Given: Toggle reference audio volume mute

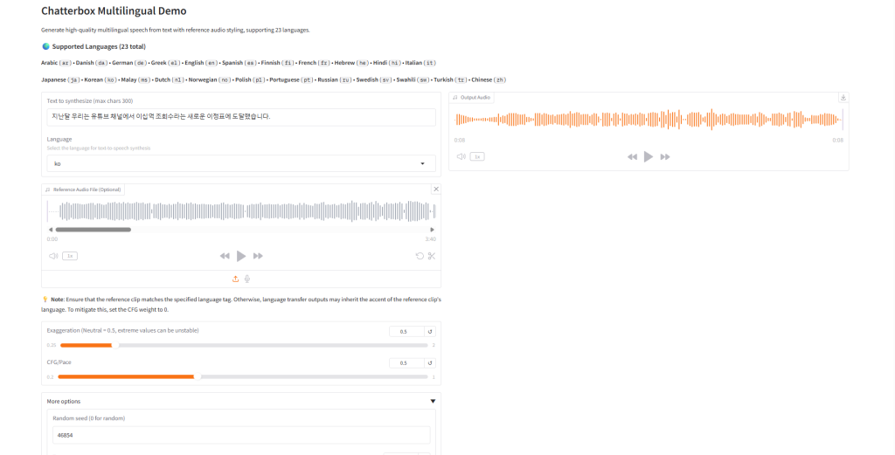Looking at the screenshot, I should pyautogui.click(x=53, y=256).
